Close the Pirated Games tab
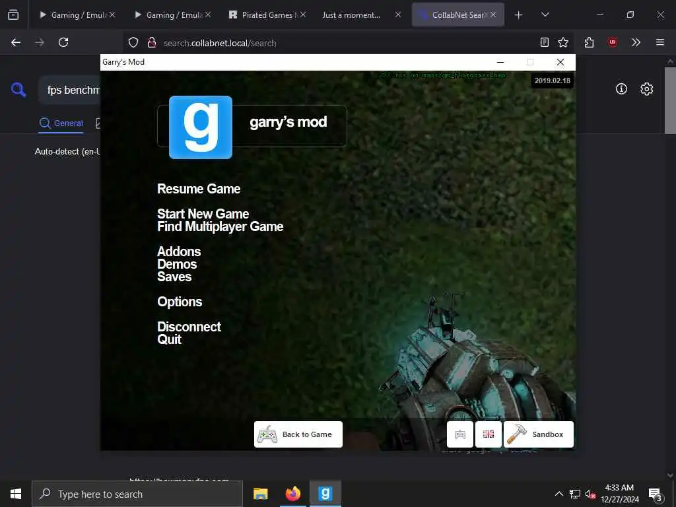Image resolution: width=676 pixels, height=507 pixels. click(303, 15)
